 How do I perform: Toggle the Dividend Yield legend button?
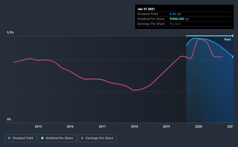point(21,138)
